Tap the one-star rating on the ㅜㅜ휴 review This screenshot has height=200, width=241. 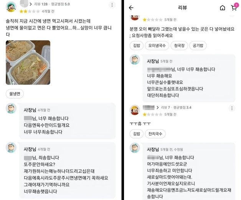tap(152, 114)
